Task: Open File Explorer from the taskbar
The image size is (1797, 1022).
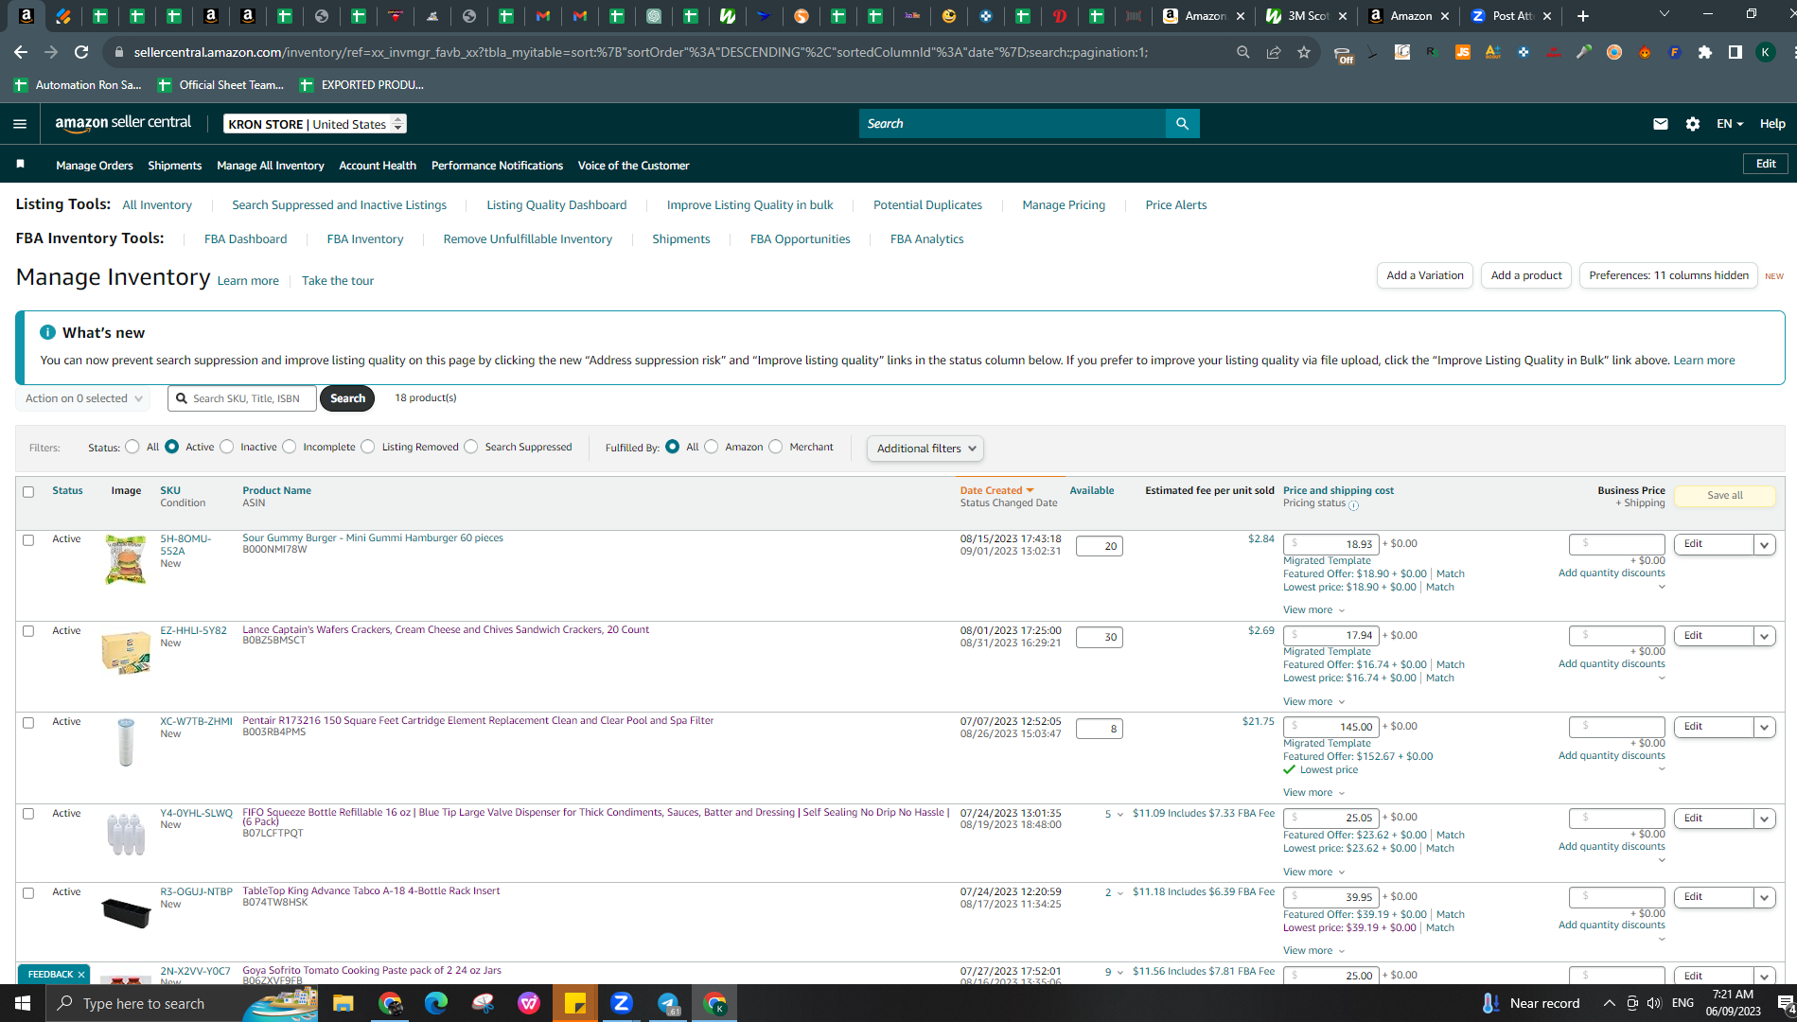Action: (x=343, y=1003)
